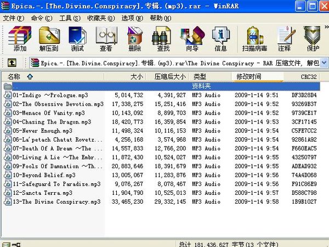The image size is (329, 247).
Task: Click the archive path address field
Action: (175, 63)
